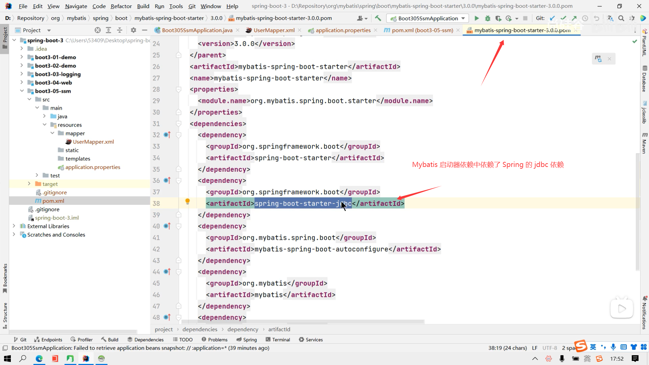The image size is (649, 365).
Task: Toggle the Maven side tool window
Action: tap(645, 144)
